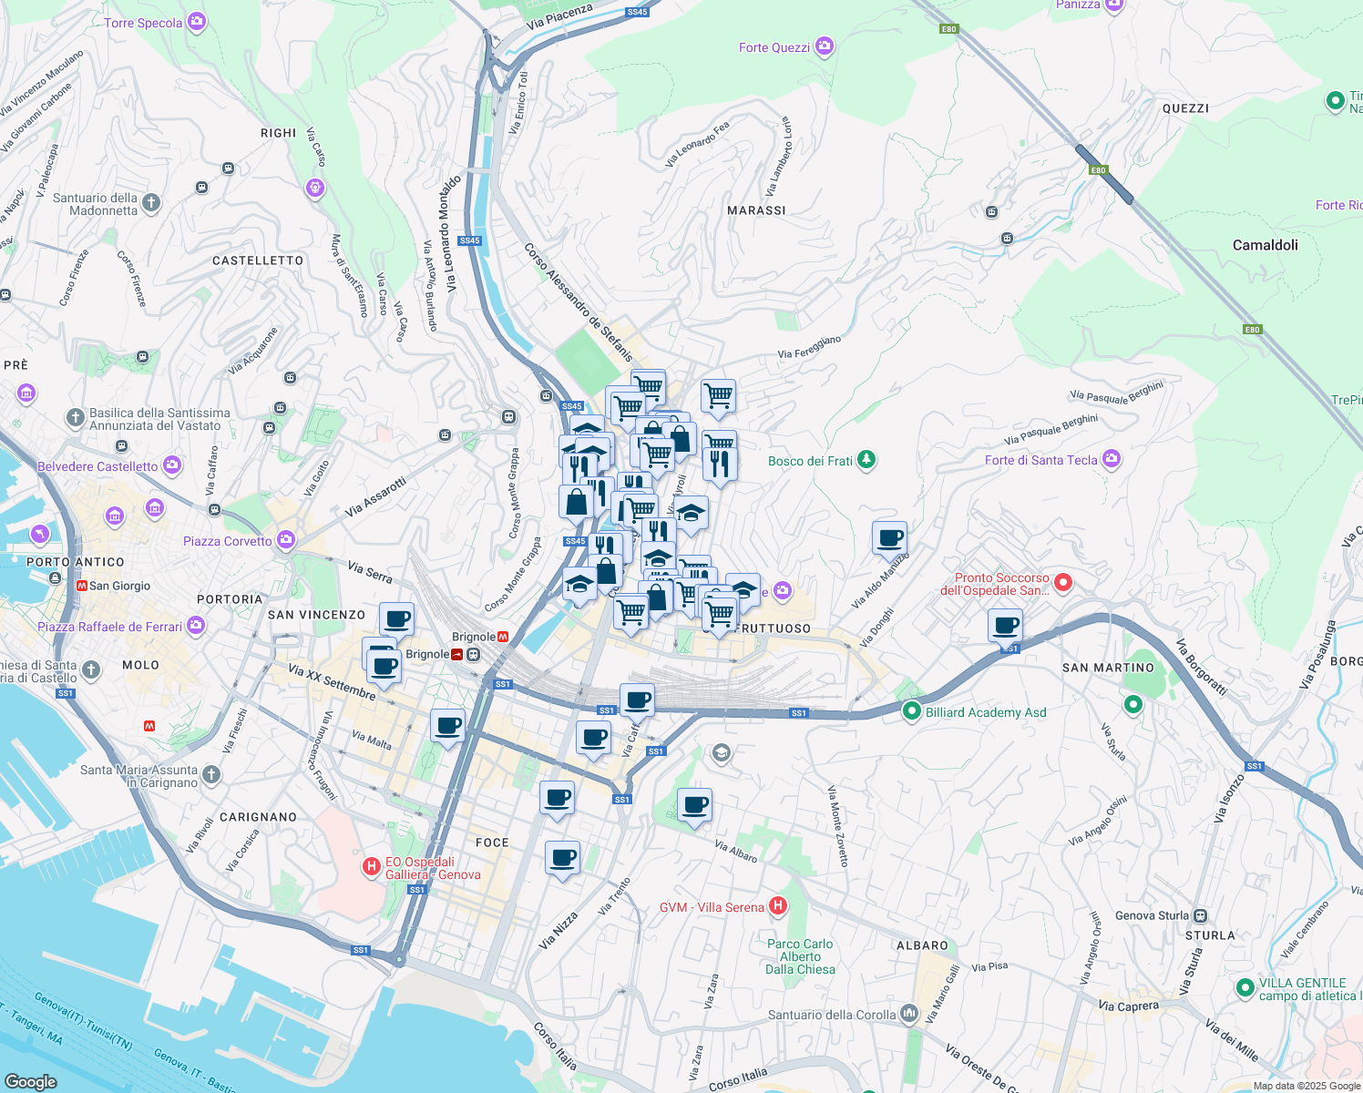Click the Google logo in the bottom corner
The image size is (1363, 1093).
click(32, 1080)
